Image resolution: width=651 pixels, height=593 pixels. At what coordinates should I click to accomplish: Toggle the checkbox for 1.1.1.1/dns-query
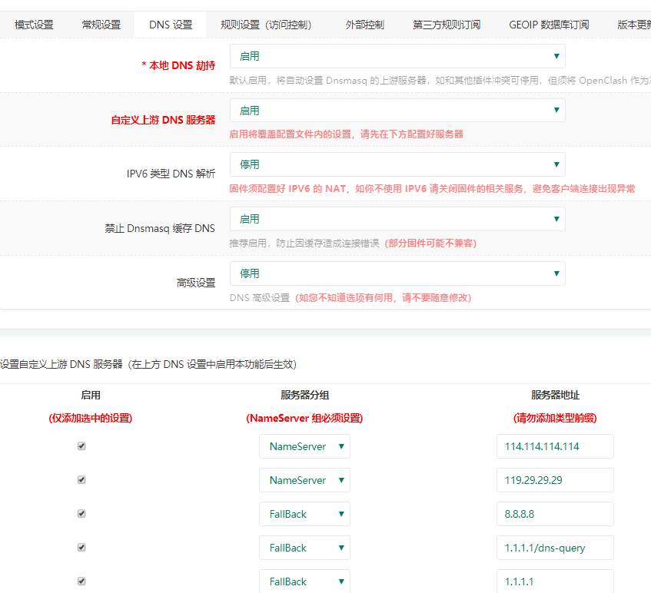click(x=81, y=548)
